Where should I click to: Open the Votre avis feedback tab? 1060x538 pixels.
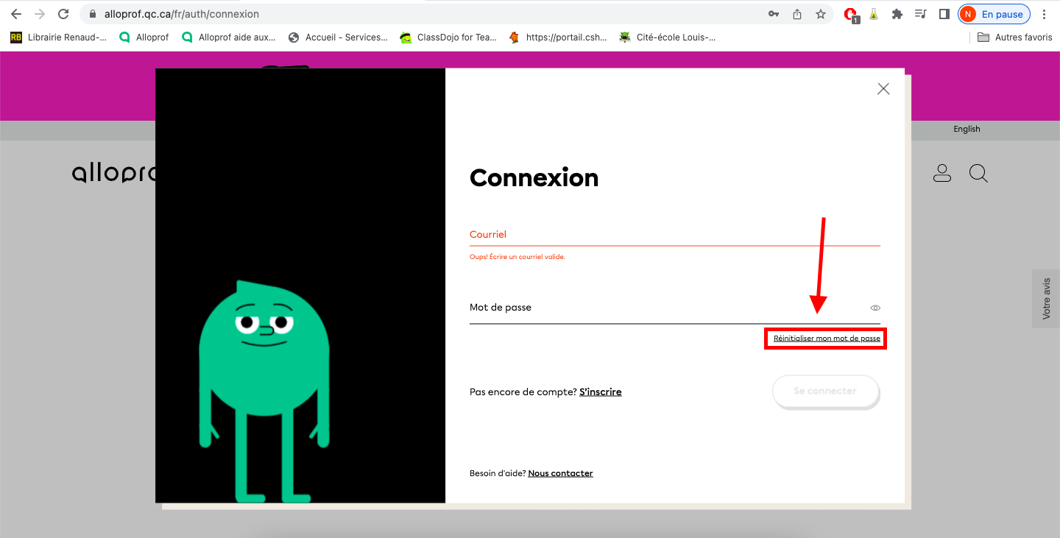pos(1046,298)
